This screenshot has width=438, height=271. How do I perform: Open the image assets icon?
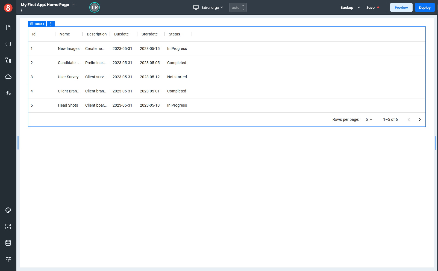(x=8, y=227)
